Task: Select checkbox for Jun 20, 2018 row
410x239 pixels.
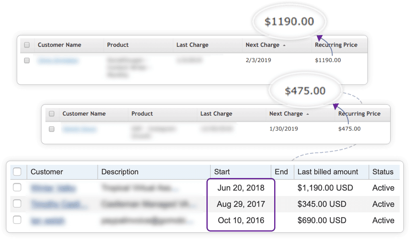Action: [17, 187]
